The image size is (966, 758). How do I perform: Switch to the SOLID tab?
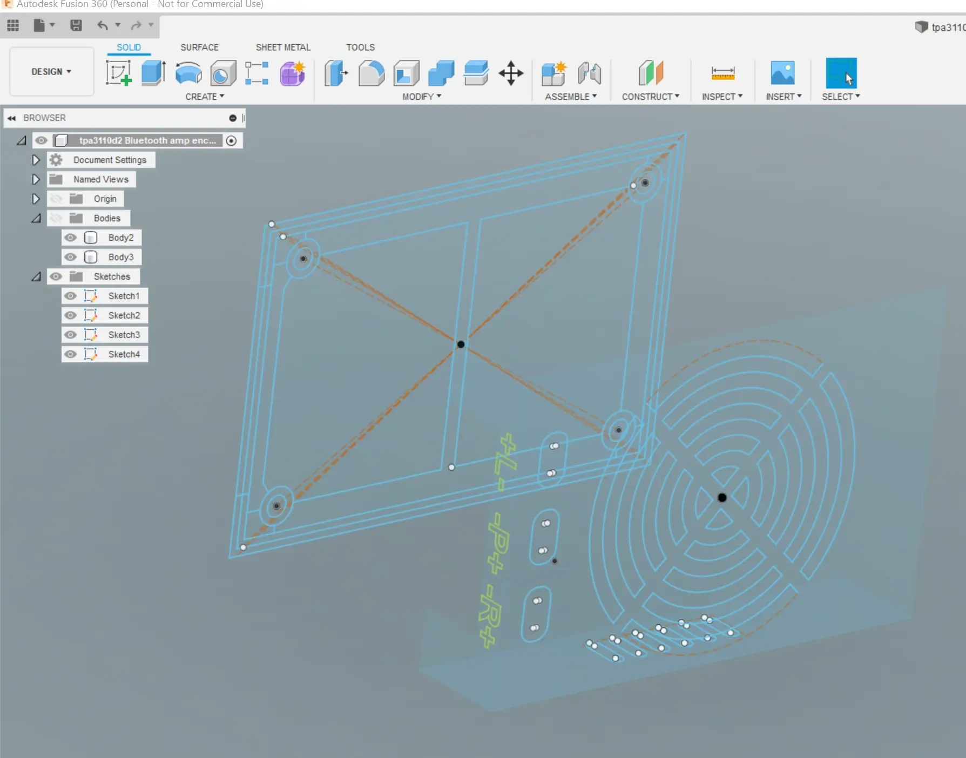(129, 48)
